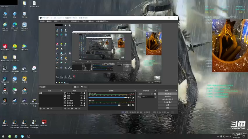248x139 pixels.
Task: Toggle visibility of 文本 (GDI+) source
Action: click(82, 93)
